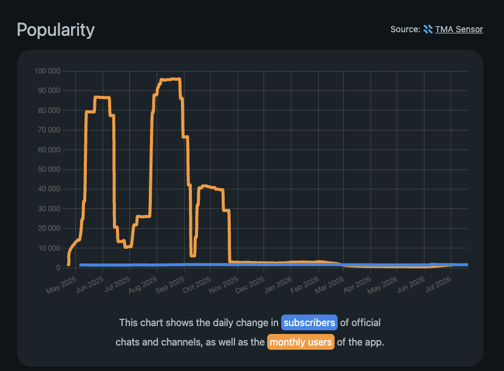This screenshot has width=504, height=371.
Task: Click the 70 000 y-axis label
Action: click(49, 130)
